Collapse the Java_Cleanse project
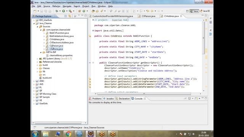 [34, 24]
